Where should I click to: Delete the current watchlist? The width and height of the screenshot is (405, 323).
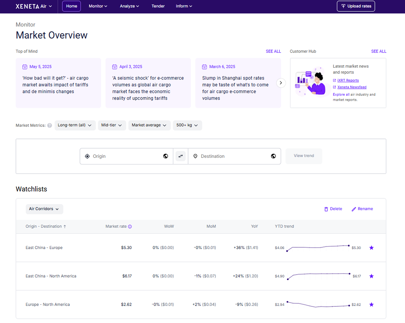(333, 209)
